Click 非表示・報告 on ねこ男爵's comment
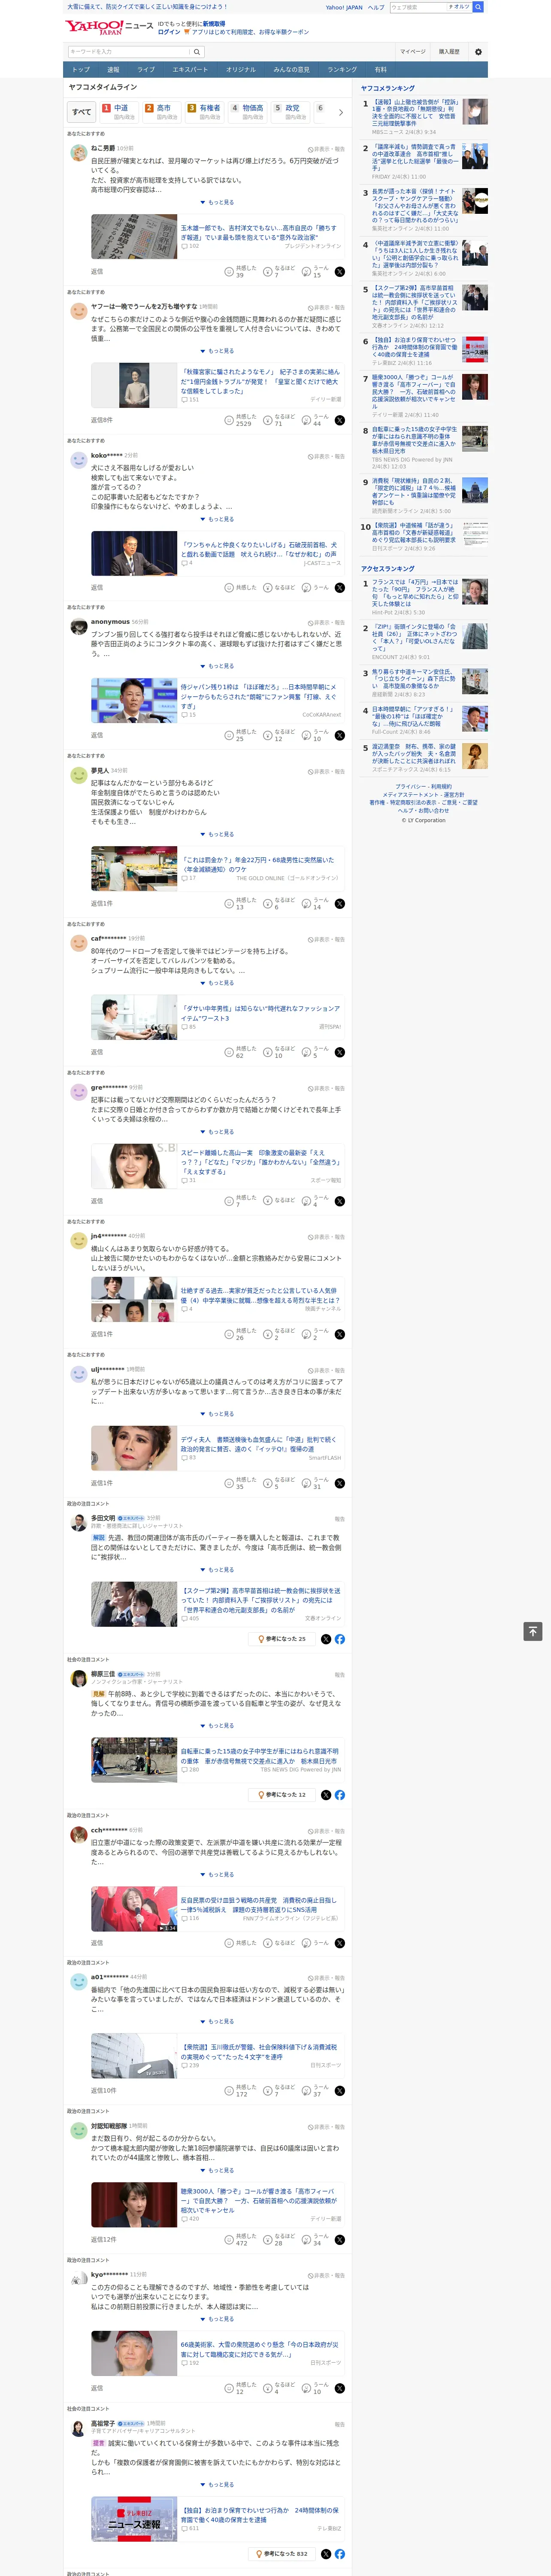 (x=326, y=149)
